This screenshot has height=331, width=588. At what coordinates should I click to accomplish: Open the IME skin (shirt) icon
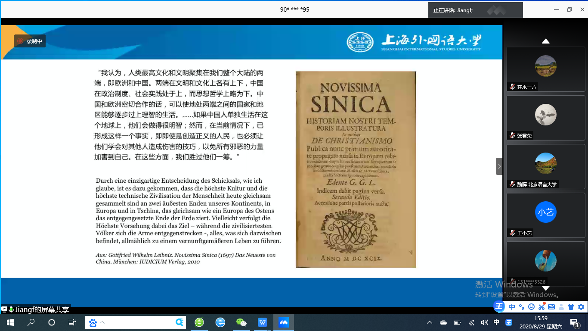click(x=571, y=307)
